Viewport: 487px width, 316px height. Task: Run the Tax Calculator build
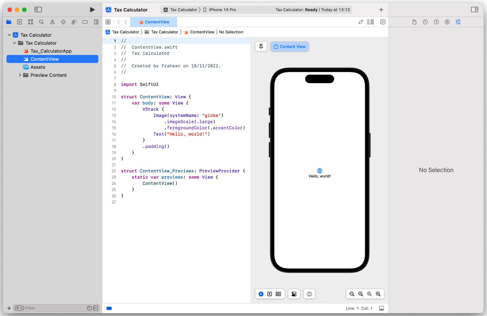point(92,10)
